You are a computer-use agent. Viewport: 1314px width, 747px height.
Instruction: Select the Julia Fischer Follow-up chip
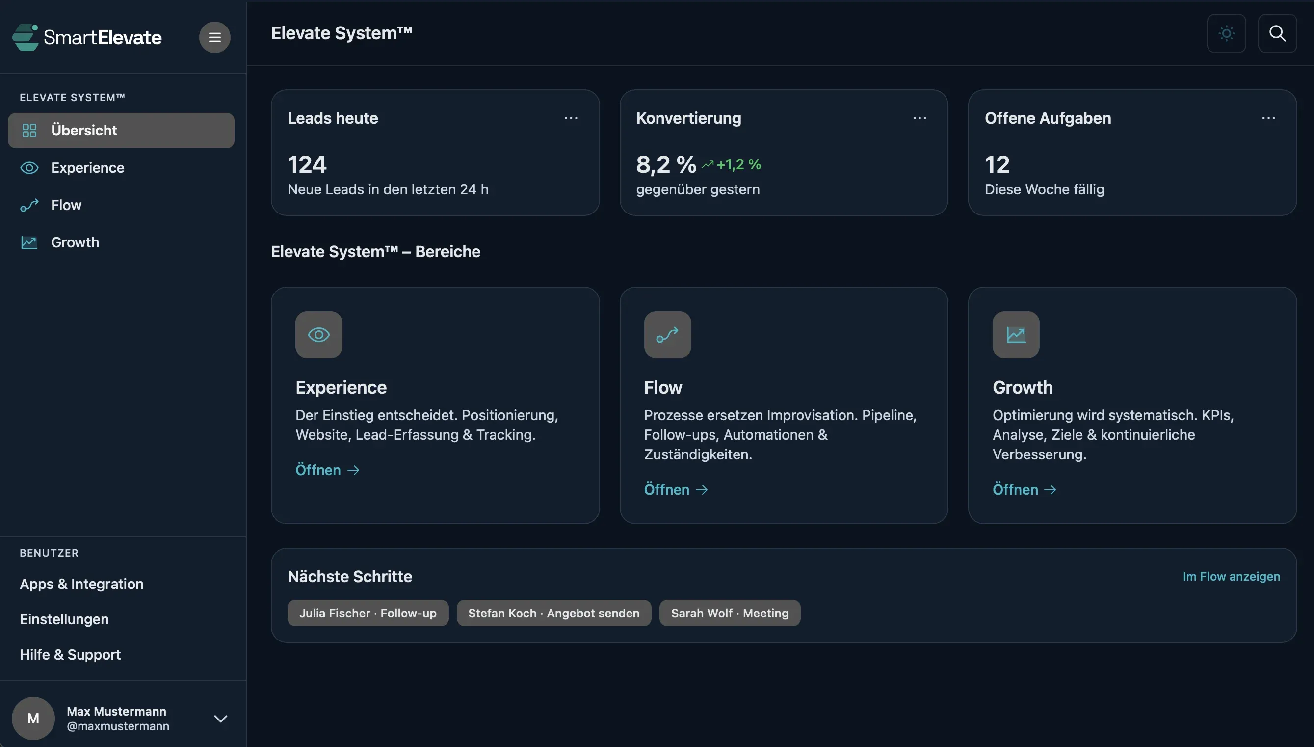point(367,613)
